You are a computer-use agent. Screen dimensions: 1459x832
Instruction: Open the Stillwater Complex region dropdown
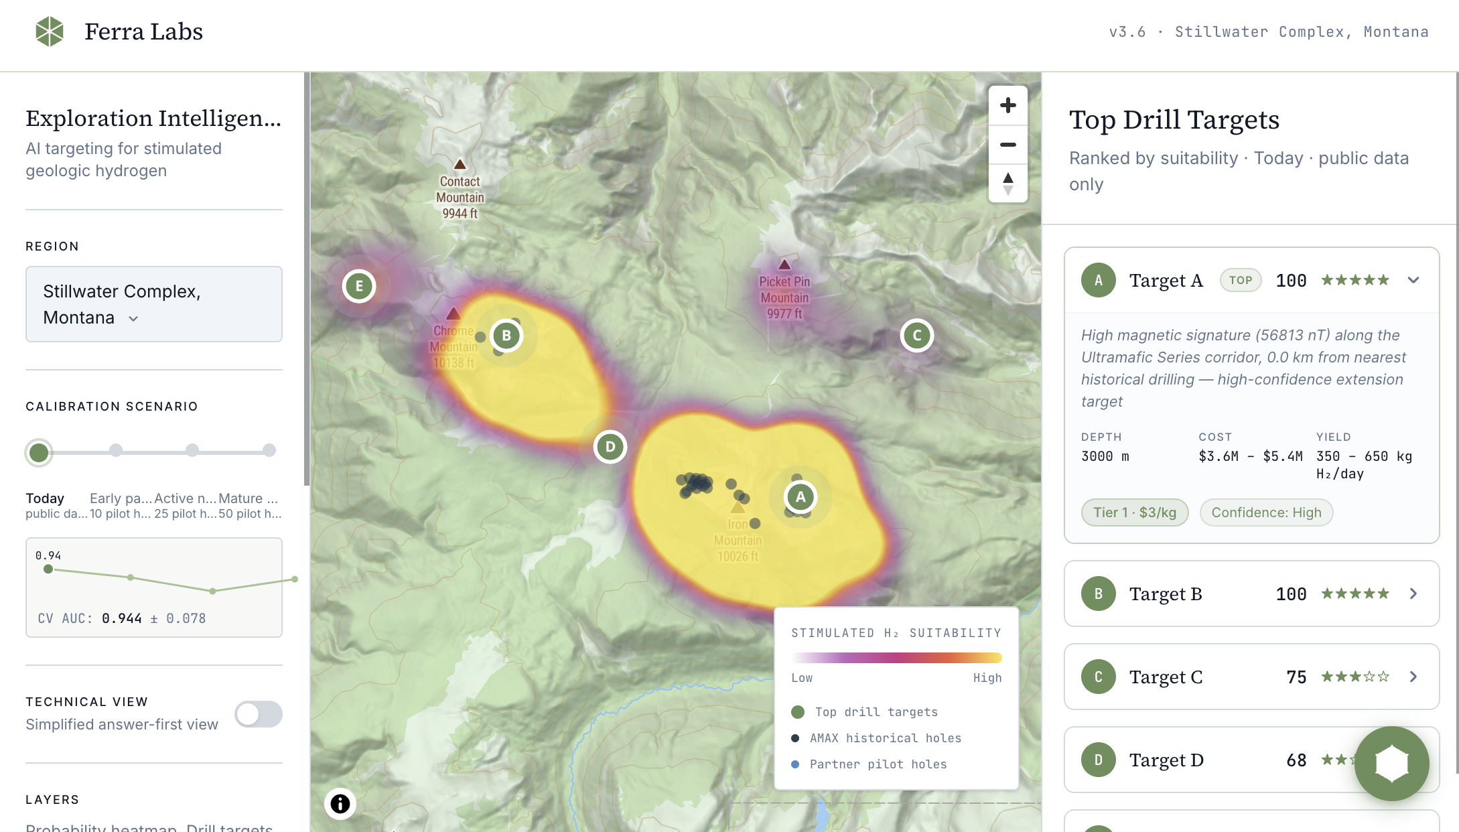pyautogui.click(x=154, y=304)
